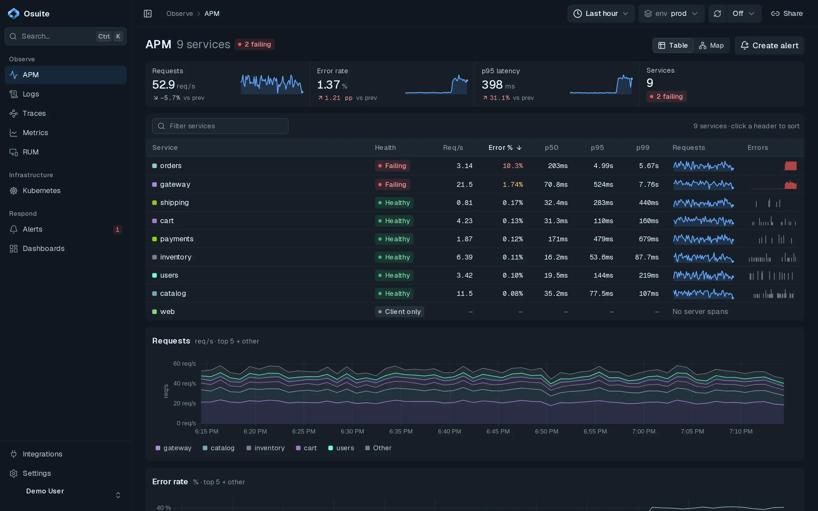The image size is (818, 511).
Task: Switch to the Map view
Action: pyautogui.click(x=711, y=45)
